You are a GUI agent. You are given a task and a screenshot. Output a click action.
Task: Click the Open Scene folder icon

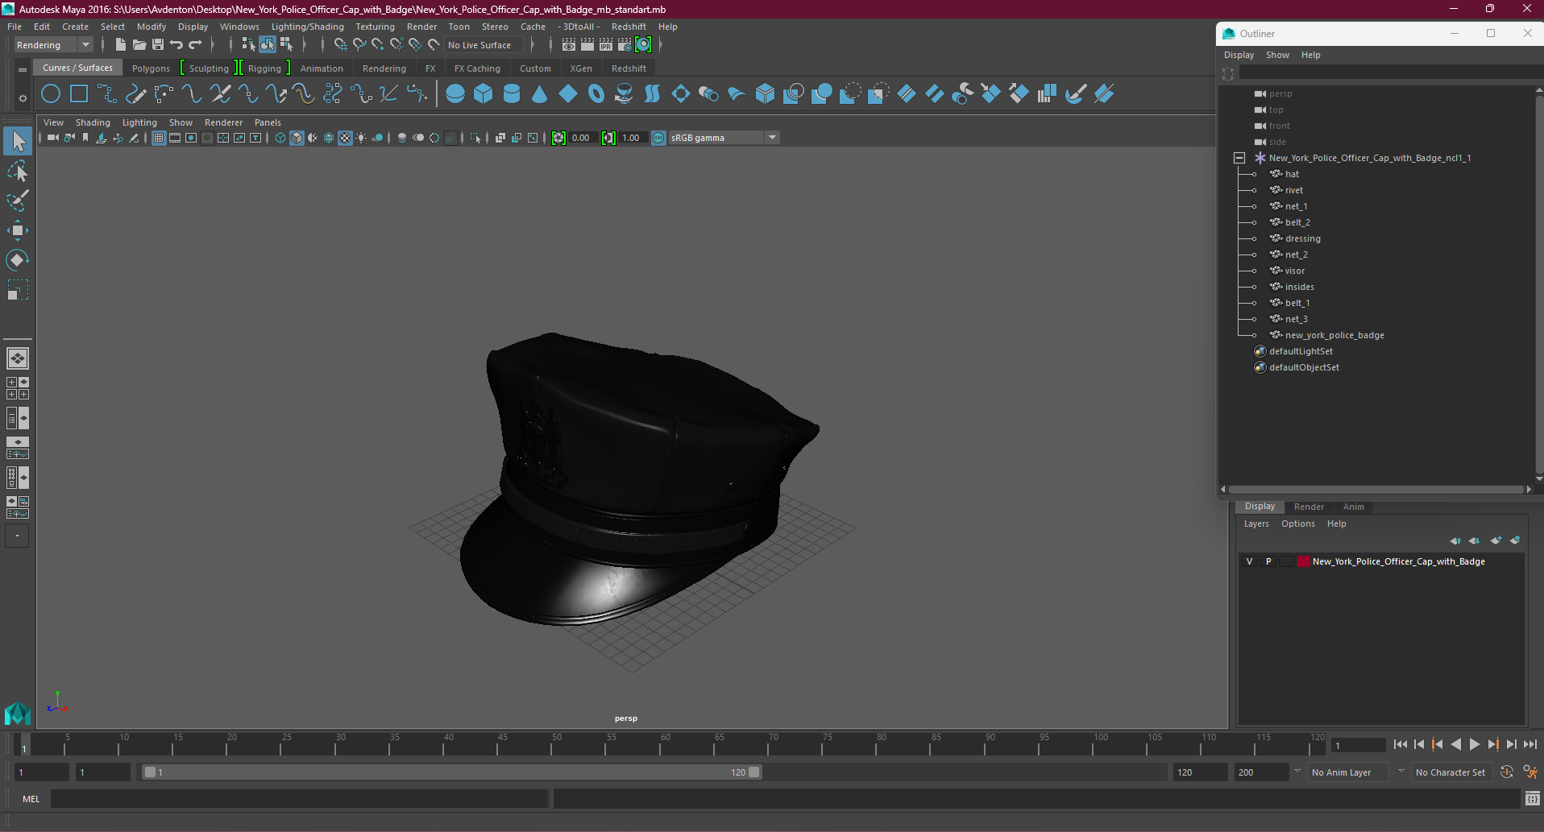tap(139, 45)
